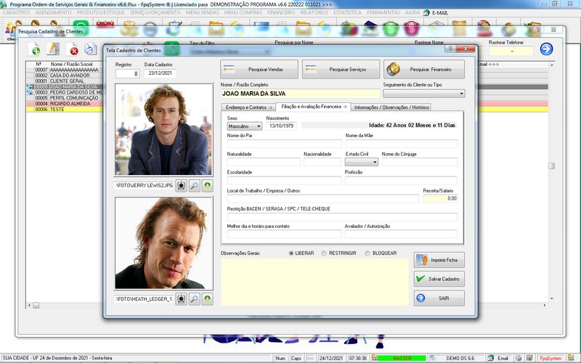Capture webcam photo for HEATH_LEDGER_1 image
Screen dimensions: 581x363
tap(181, 299)
